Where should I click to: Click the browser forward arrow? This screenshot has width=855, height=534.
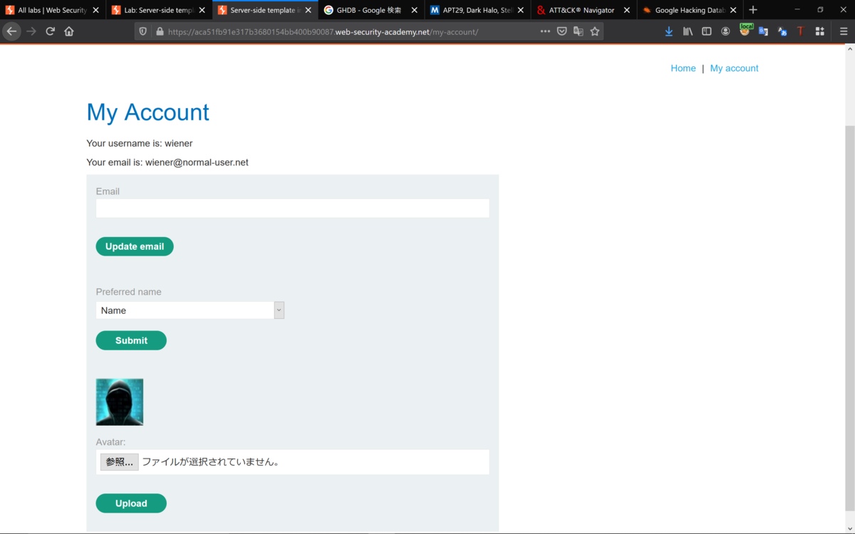(31, 31)
